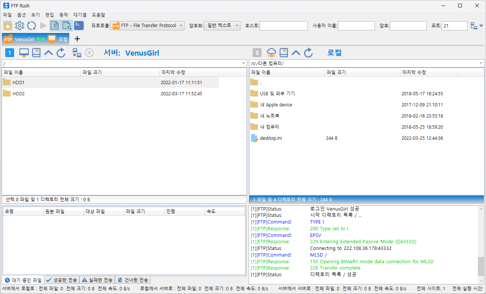Screen dimensions: 486x294
Task: Expand the local path '/V:/다른 컴퓨터/' dropdown
Action: [481, 63]
